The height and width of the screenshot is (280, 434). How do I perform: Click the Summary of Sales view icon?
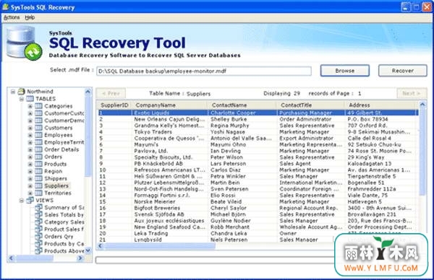pyautogui.click(x=39, y=207)
